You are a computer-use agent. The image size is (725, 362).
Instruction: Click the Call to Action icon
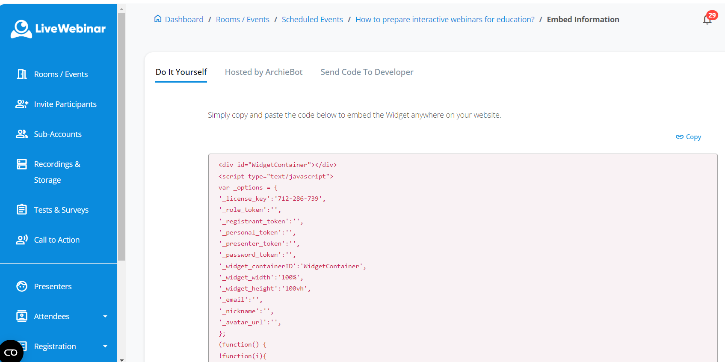(x=22, y=240)
